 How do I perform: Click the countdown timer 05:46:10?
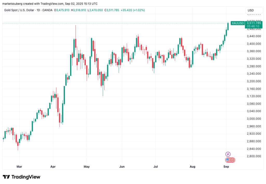pyautogui.click(x=253, y=26)
